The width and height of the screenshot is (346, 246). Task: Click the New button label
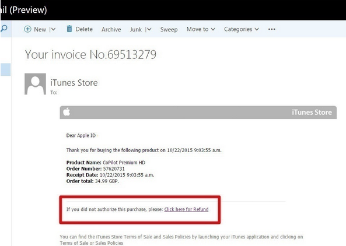(40, 29)
